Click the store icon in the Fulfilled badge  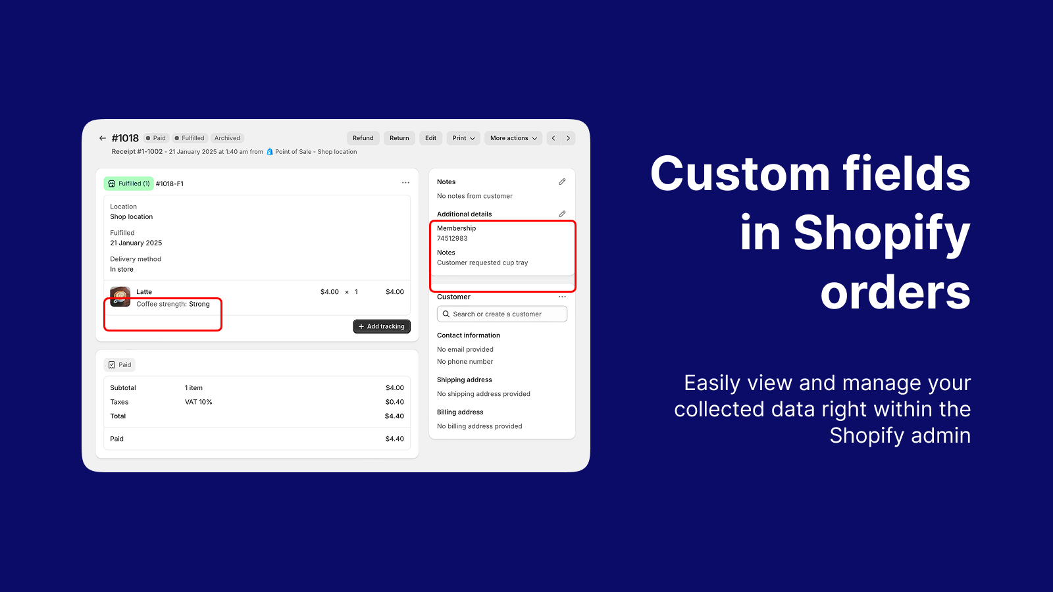click(113, 183)
